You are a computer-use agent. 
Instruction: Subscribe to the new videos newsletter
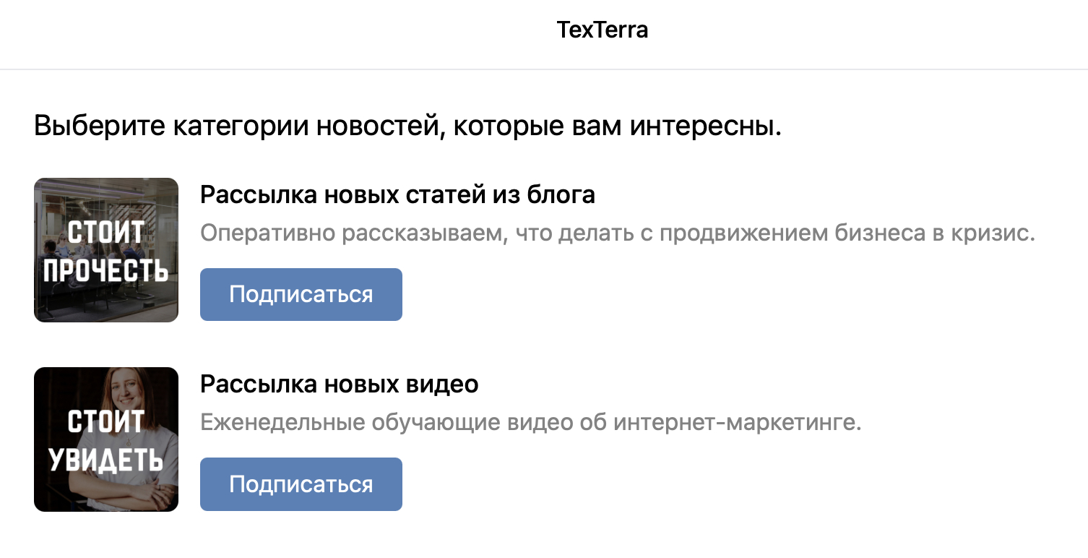coord(301,484)
